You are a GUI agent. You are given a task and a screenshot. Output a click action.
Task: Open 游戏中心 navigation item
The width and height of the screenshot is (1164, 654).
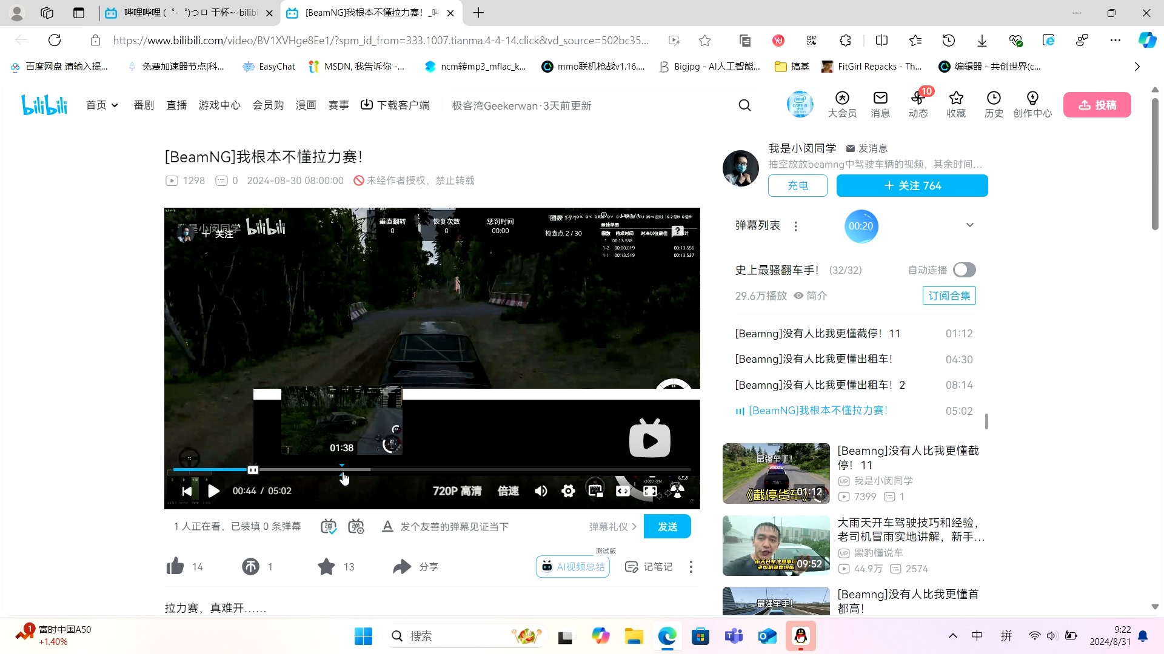pyautogui.click(x=219, y=105)
